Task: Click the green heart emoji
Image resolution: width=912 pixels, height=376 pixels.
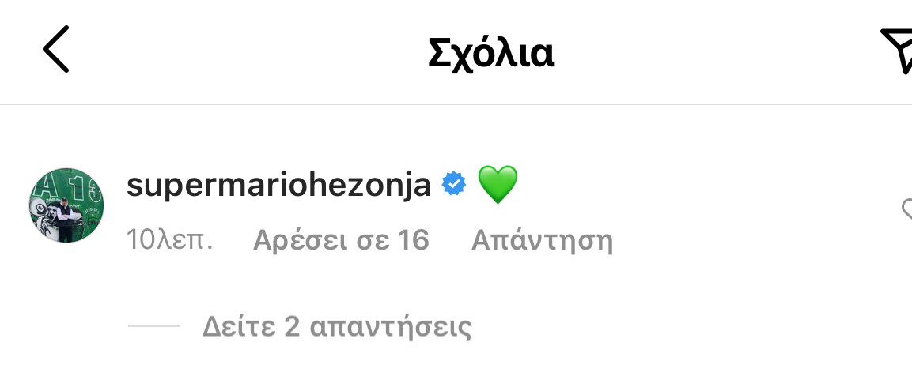Action: (498, 184)
